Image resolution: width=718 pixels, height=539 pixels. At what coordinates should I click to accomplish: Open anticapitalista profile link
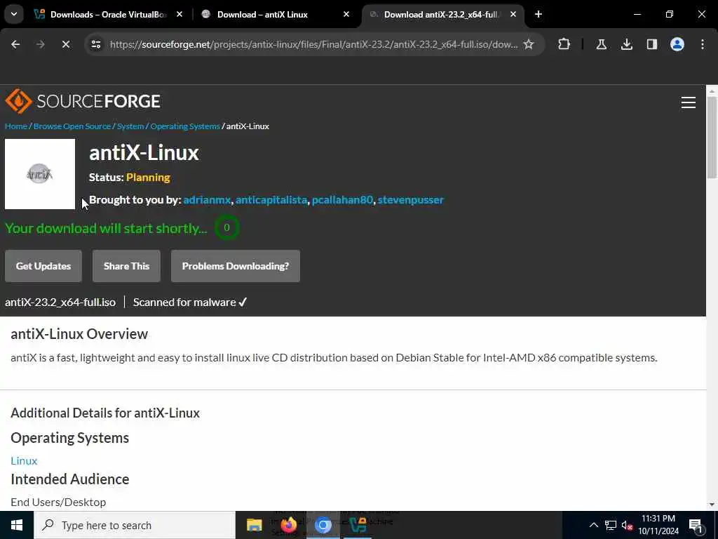click(x=271, y=200)
